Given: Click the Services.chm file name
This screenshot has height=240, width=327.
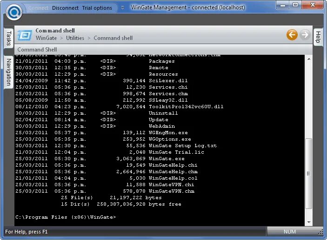Looking at the screenshot, I should click(168, 94).
